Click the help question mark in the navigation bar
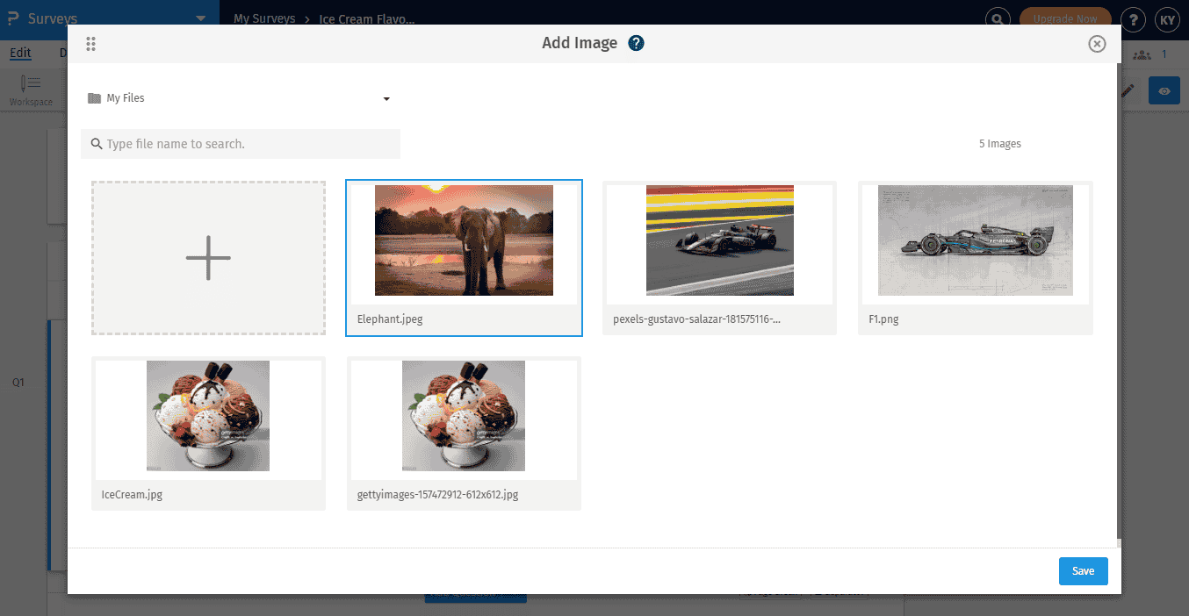This screenshot has height=616, width=1189. coord(1133,19)
